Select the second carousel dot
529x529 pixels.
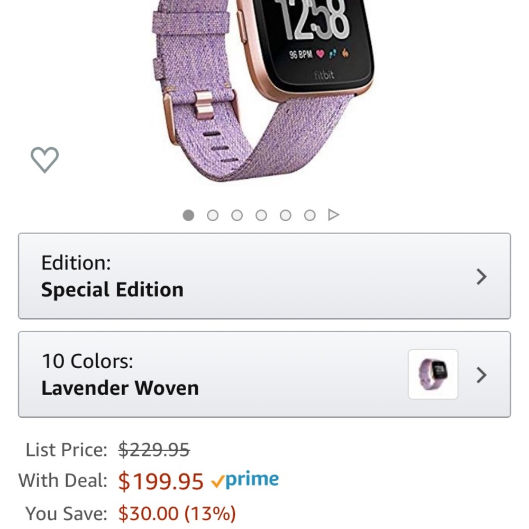(x=213, y=214)
